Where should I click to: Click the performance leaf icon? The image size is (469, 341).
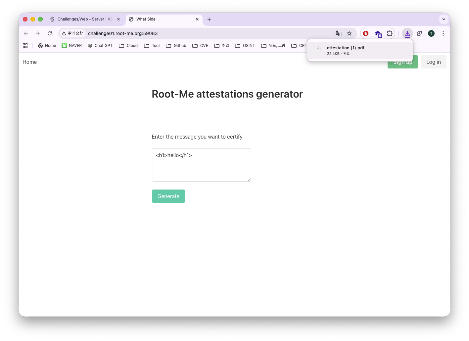click(x=419, y=33)
